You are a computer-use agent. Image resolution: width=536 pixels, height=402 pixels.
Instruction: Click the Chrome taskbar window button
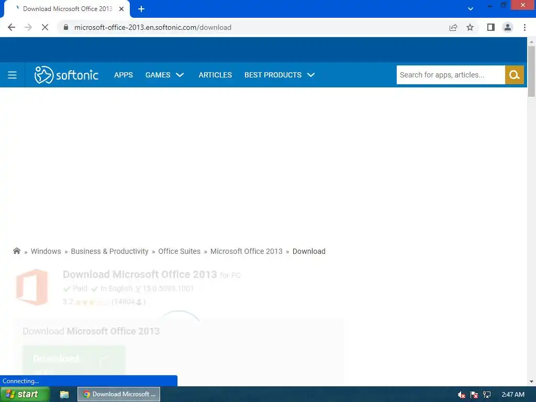[119, 394]
